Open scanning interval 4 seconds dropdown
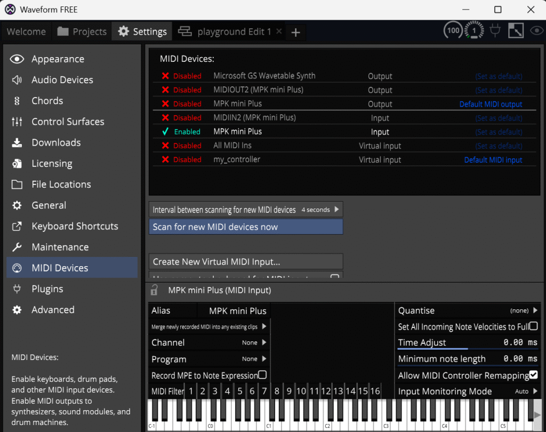 [x=246, y=210]
